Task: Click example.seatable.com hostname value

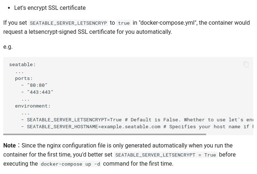Action: pos(131,126)
